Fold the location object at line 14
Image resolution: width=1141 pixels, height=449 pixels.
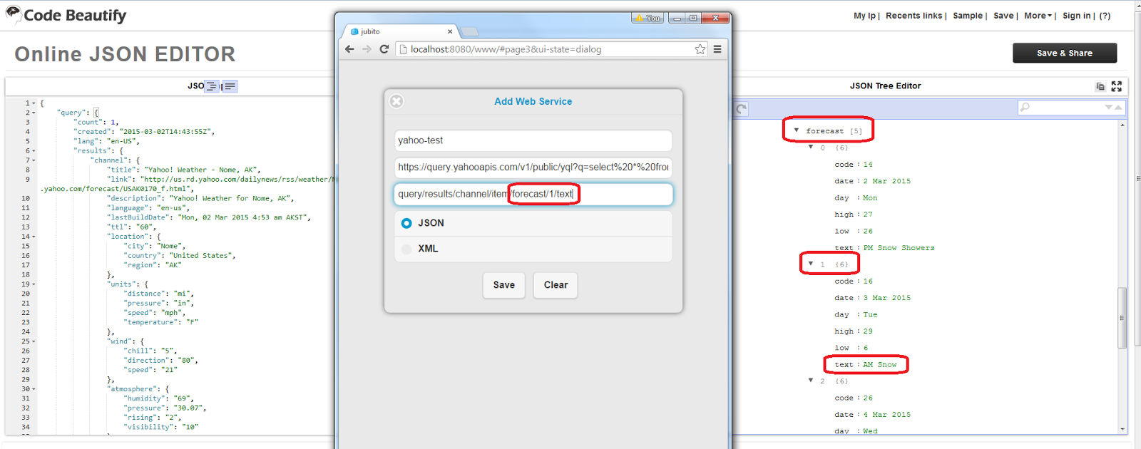click(34, 237)
